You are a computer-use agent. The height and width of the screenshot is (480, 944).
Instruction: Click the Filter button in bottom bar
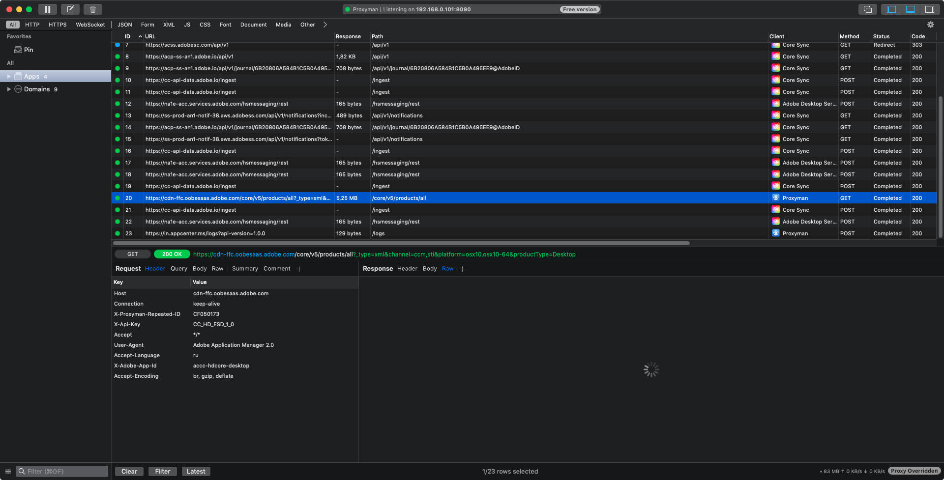pyautogui.click(x=163, y=471)
